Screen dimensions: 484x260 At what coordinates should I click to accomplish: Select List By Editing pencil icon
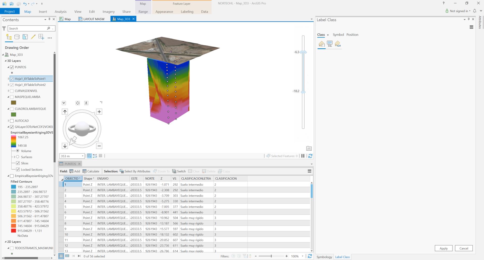(33, 37)
